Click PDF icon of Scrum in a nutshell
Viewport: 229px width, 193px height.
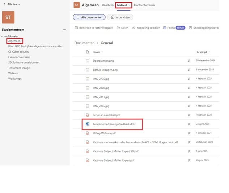[87, 115]
